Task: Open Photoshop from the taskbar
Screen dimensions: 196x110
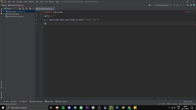Action: tap(117, 108)
